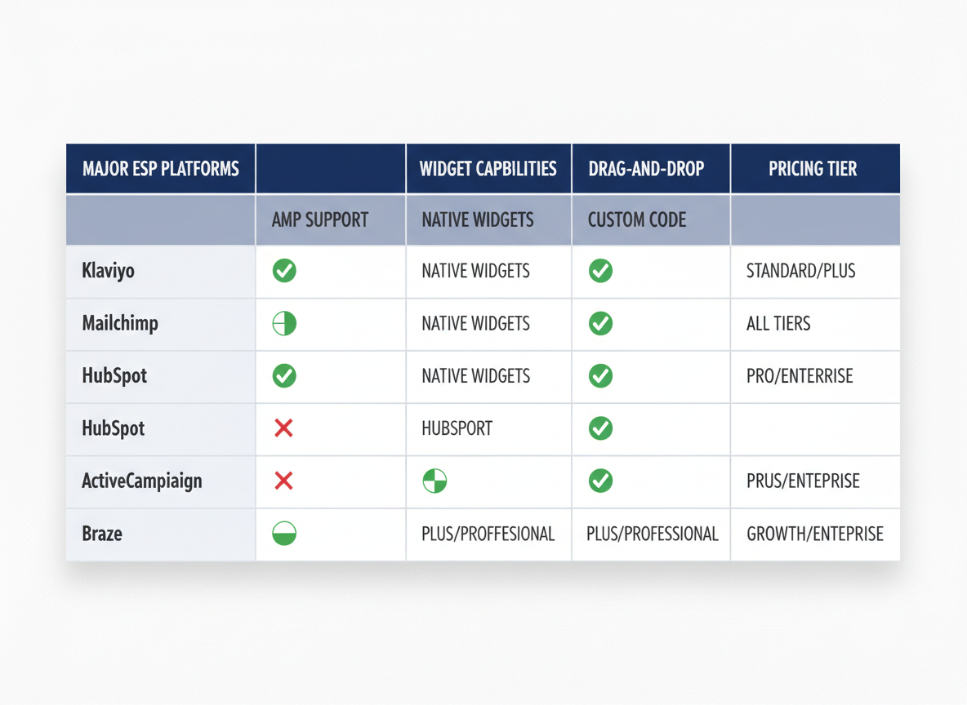This screenshot has height=705, width=967.
Task: Click Braze's partial-circle AMP Support icon
Action: pos(284,534)
